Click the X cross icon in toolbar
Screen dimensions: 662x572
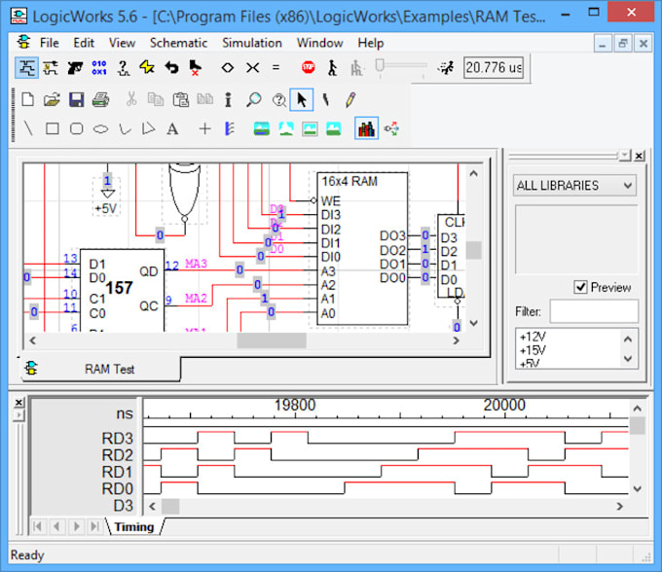[x=252, y=67]
